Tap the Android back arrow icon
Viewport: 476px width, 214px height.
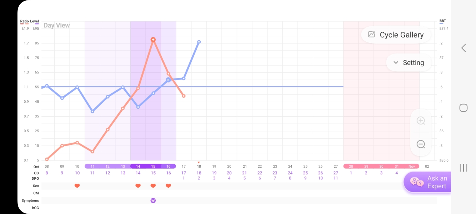click(x=464, y=48)
